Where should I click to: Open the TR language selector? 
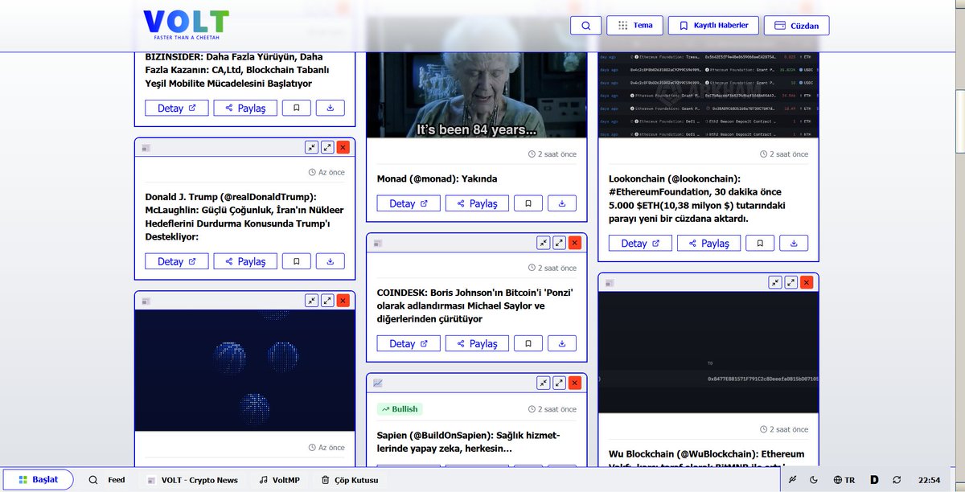[x=844, y=480]
